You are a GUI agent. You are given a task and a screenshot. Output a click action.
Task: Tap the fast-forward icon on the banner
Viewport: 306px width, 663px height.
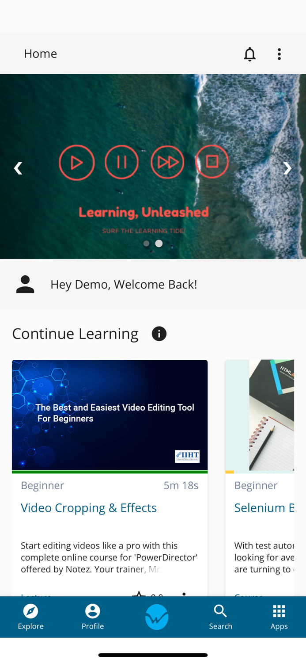(167, 162)
